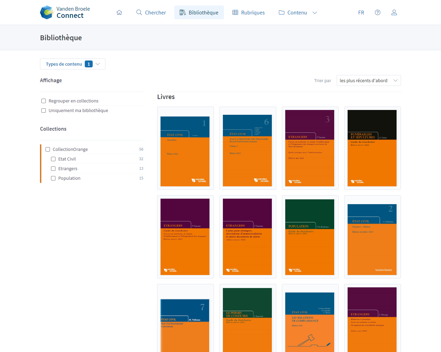Open the help question mark icon

378,12
